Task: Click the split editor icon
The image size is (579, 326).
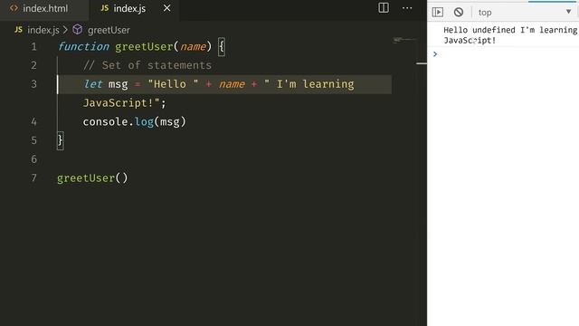Action: tap(384, 8)
